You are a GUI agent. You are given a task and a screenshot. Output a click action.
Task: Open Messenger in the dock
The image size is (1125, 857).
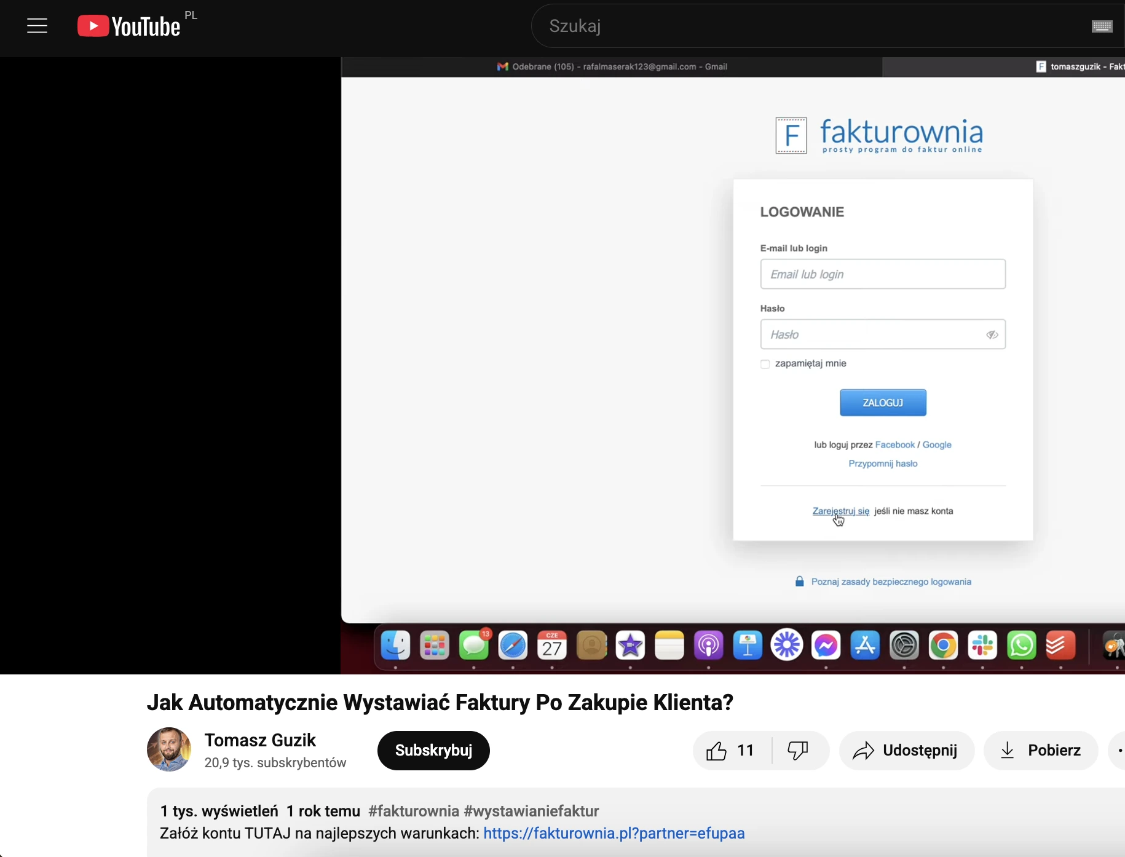point(826,646)
